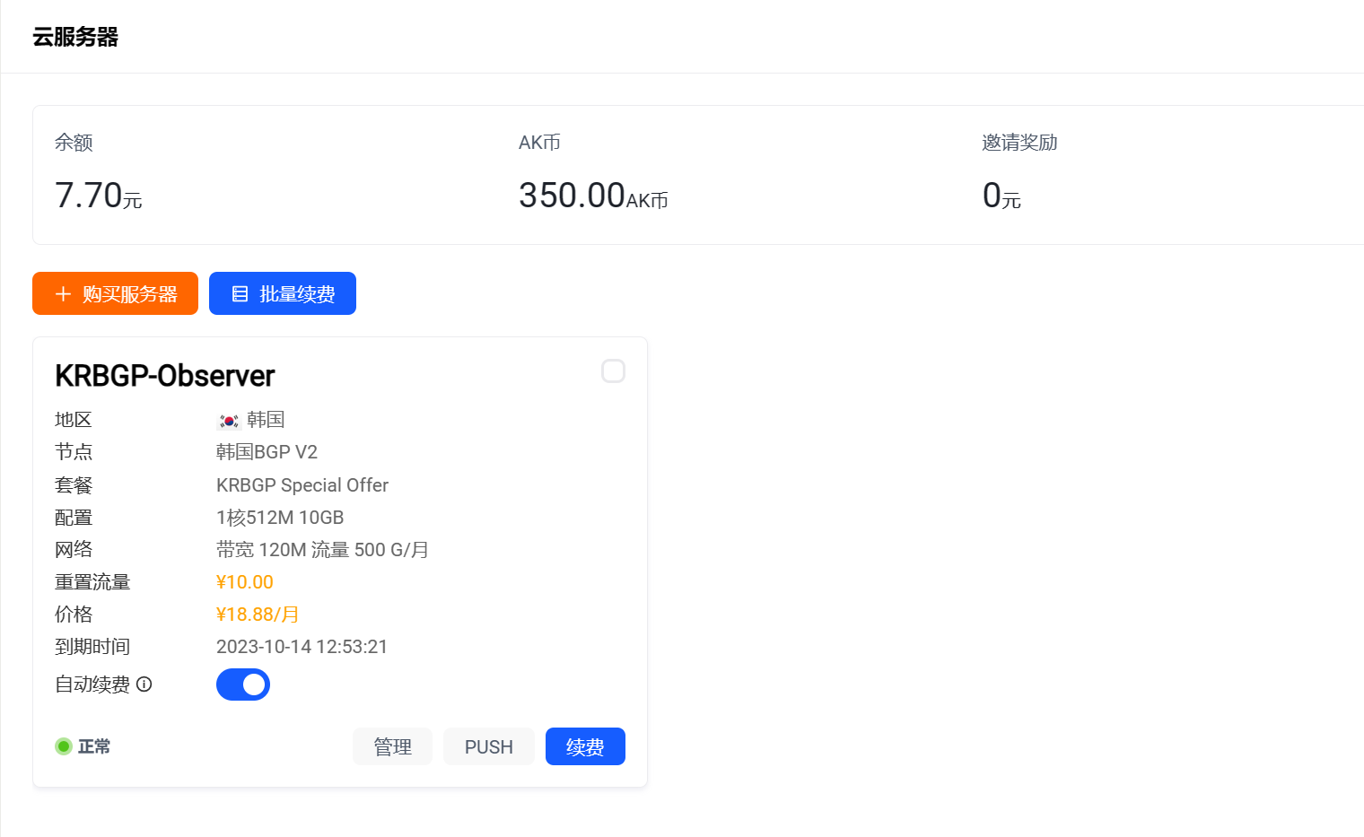Screen dimensions: 1364x837
Task: Click the expiry time 2023-10-14 12:53:21
Action: (x=302, y=647)
